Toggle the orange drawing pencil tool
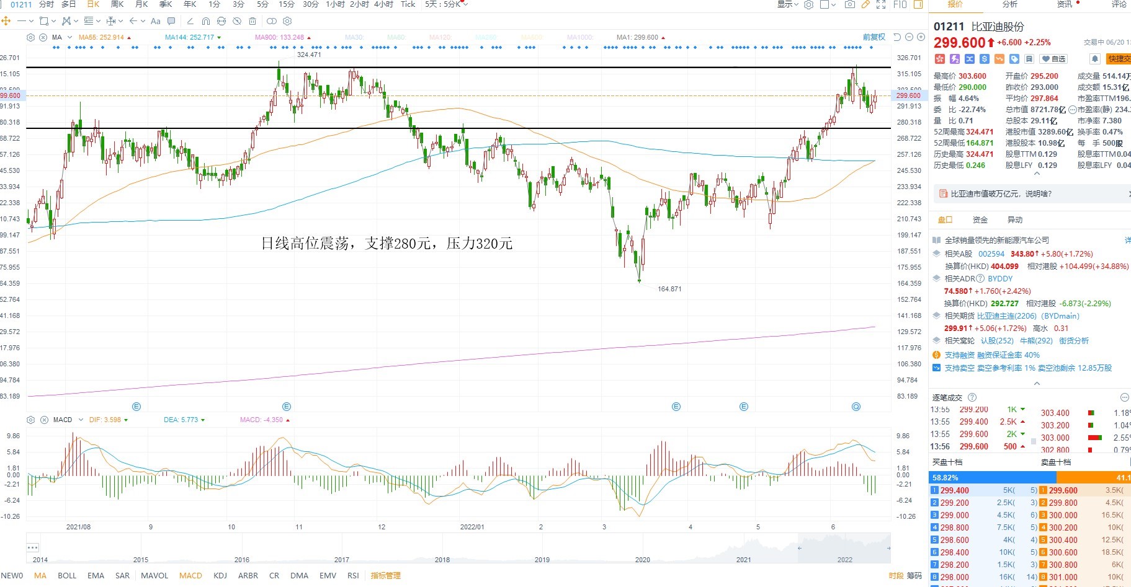This screenshot has width=1131, height=587. tap(865, 4)
